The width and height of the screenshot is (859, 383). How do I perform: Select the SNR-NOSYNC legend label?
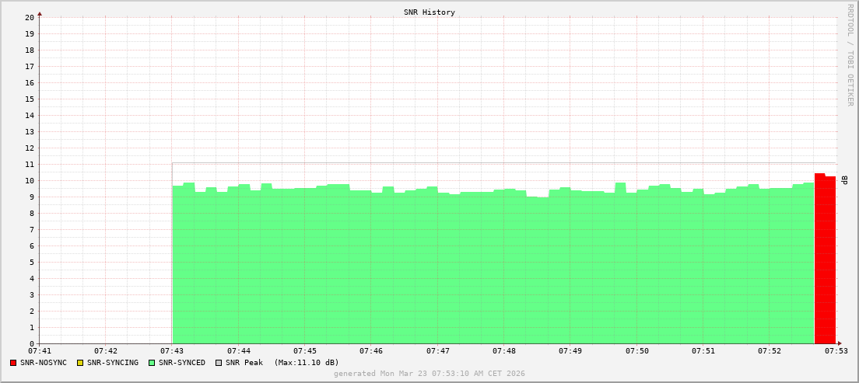coord(44,363)
